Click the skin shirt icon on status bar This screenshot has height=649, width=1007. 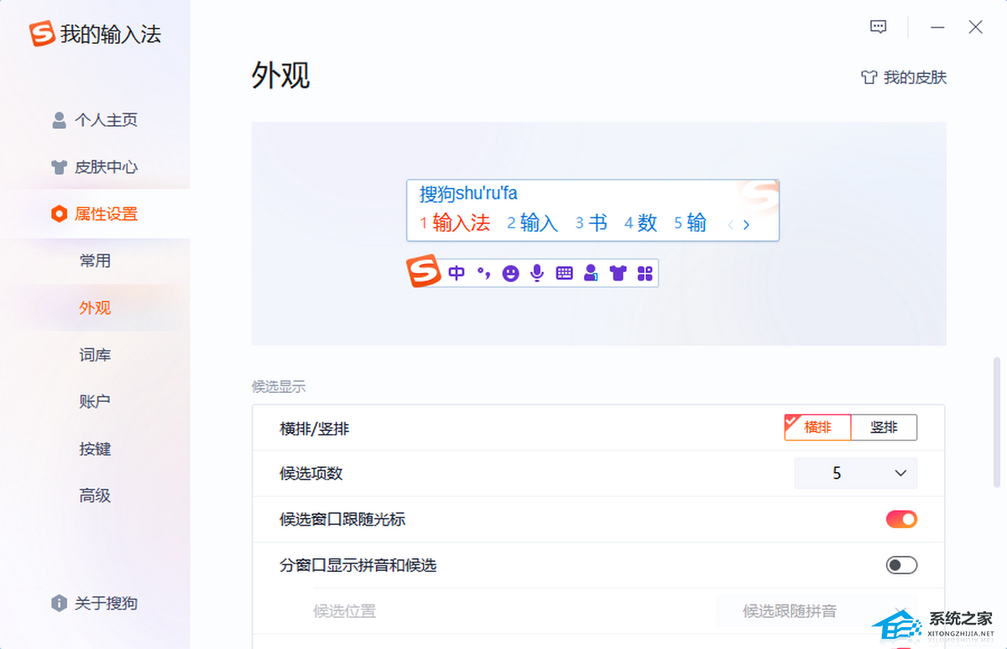pos(618,273)
